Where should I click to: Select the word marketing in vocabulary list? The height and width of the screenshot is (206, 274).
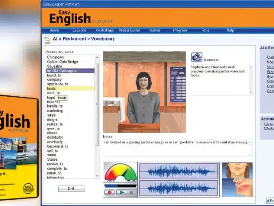[55, 111]
